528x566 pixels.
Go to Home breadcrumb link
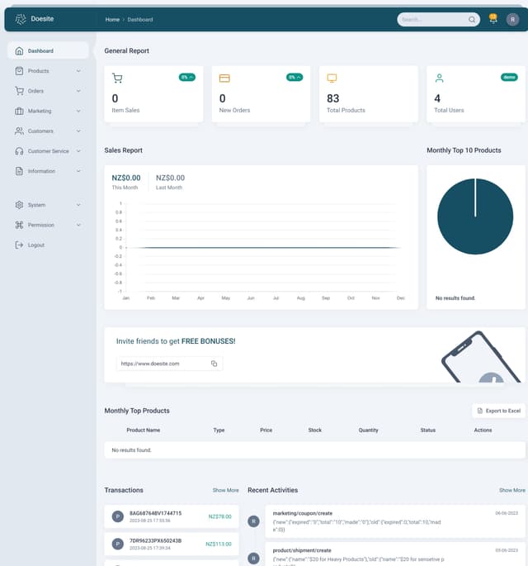[x=112, y=19]
